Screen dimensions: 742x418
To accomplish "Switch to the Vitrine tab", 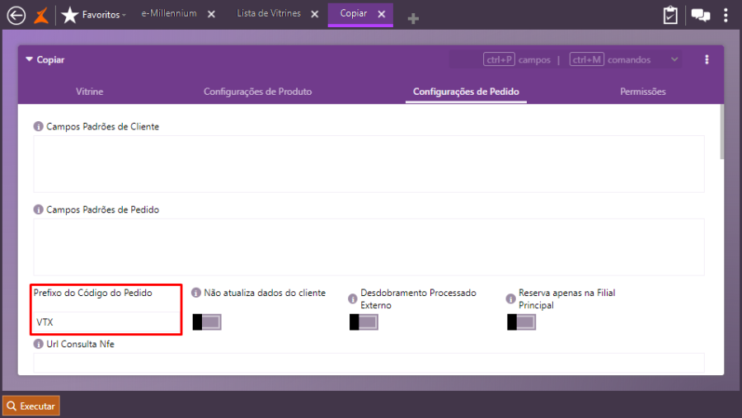I will (89, 92).
